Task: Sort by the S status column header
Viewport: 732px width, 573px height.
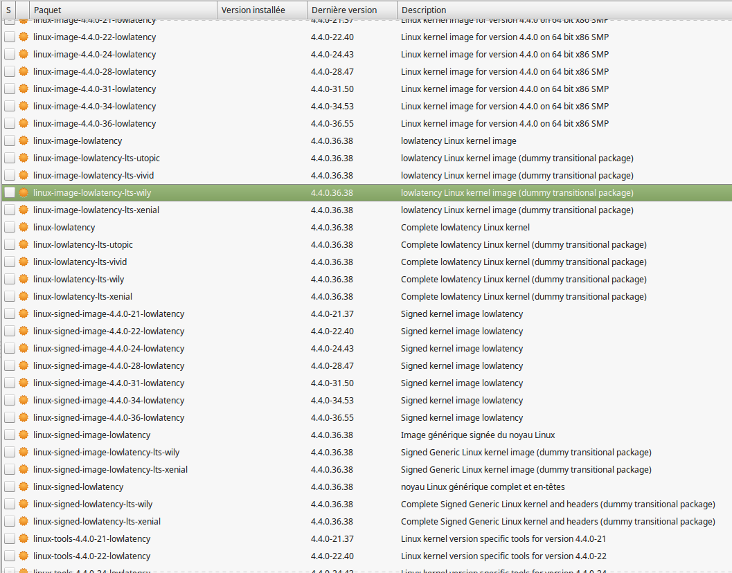Action: tap(8, 10)
